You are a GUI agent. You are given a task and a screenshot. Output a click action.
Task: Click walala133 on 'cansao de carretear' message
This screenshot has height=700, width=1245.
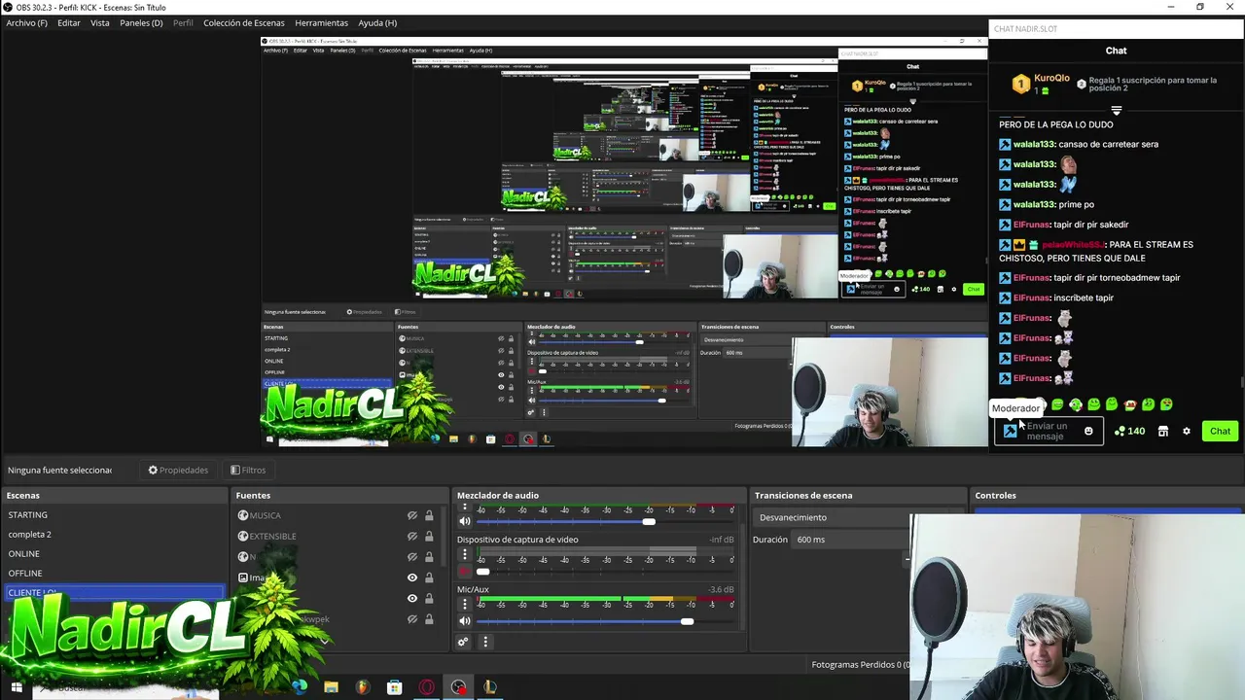tap(1034, 144)
